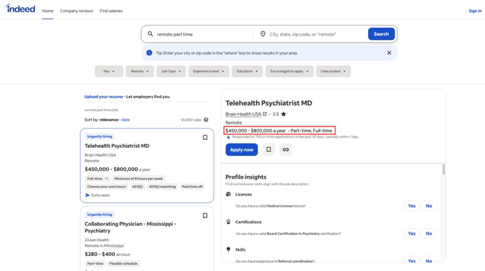This screenshot has width=485, height=271.
Task: Open Telehealth Psychiatrist MD job card title
Action: pyautogui.click(x=117, y=146)
